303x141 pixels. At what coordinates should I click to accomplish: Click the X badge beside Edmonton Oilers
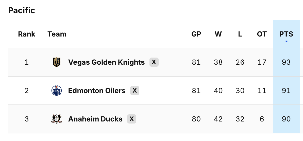(135, 91)
